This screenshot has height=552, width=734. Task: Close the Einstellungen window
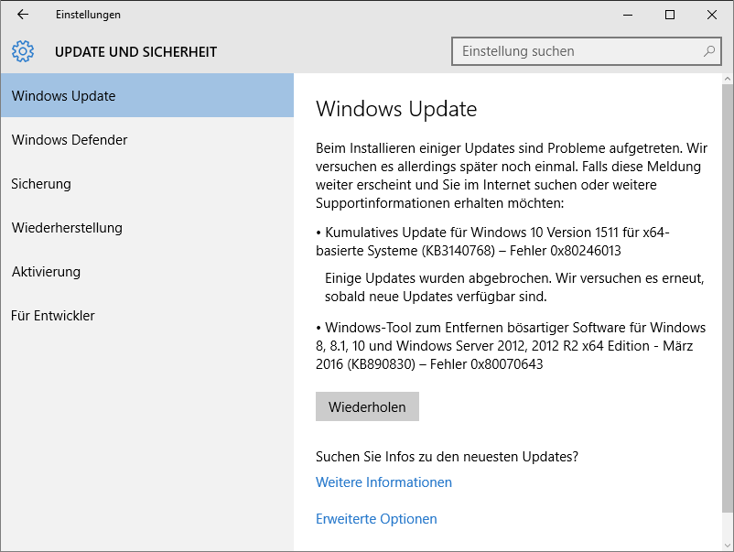712,15
